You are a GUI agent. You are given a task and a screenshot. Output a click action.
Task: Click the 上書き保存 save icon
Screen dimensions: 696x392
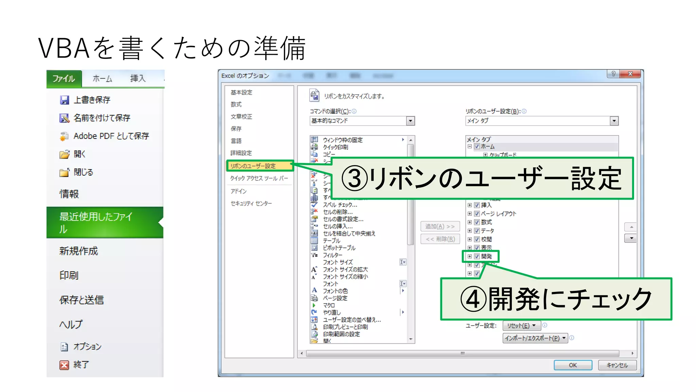[x=64, y=100]
